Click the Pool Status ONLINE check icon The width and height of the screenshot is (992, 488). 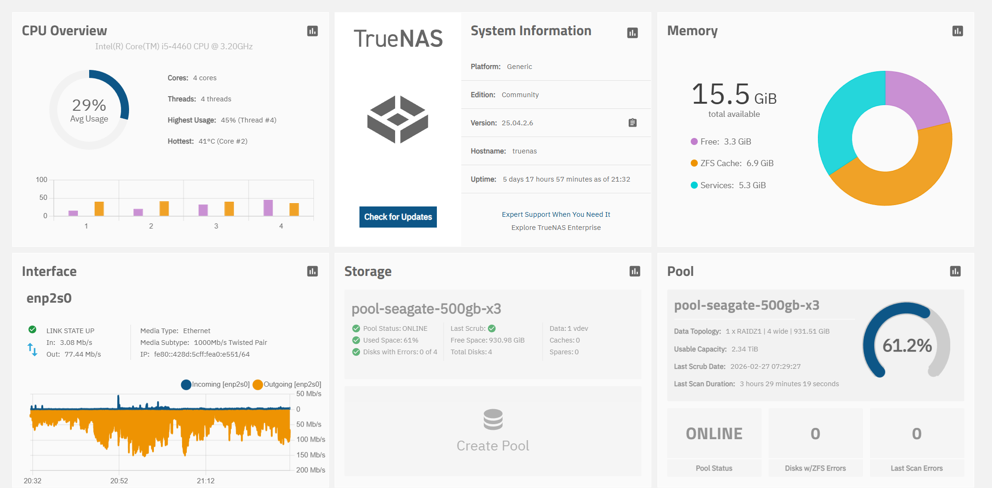[x=356, y=328]
